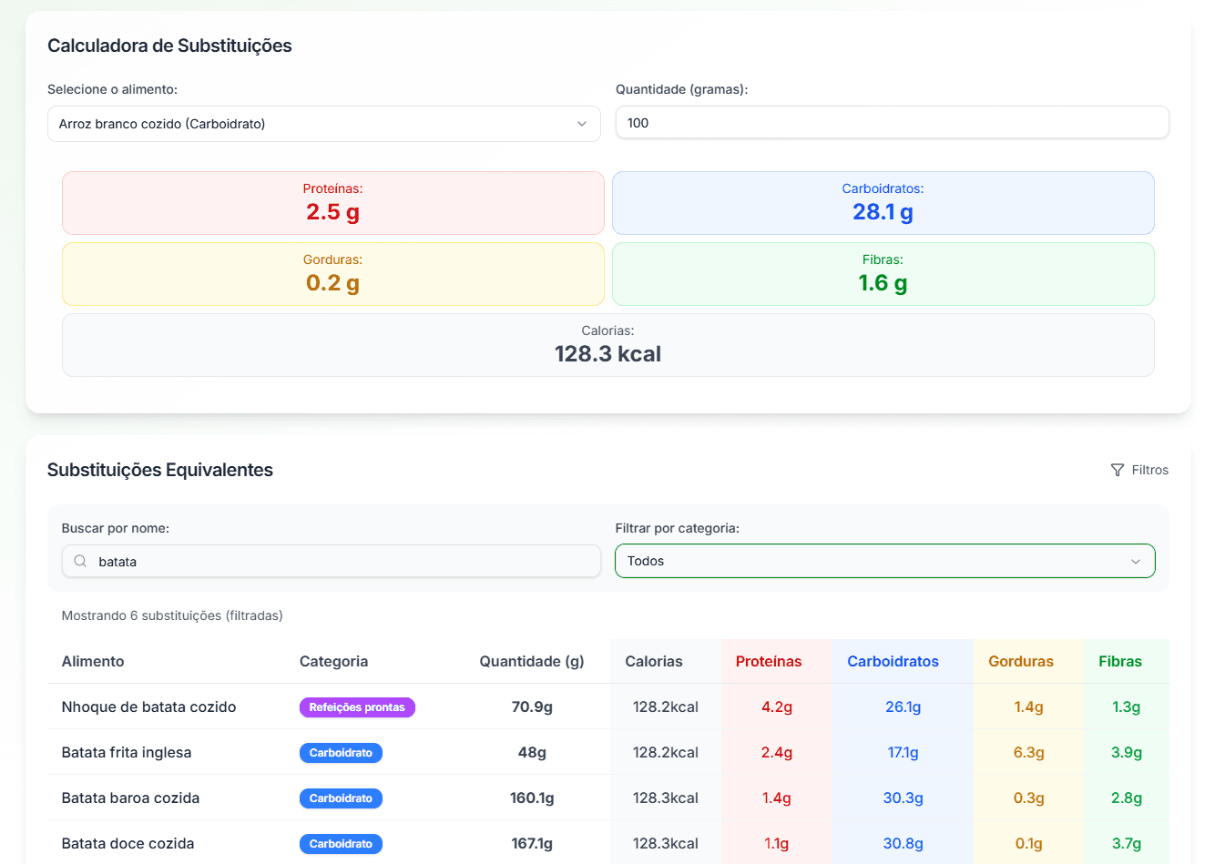Screen dimensions: 1225x864
Task: Click the Quantidade (g) column header
Action: pos(532,662)
